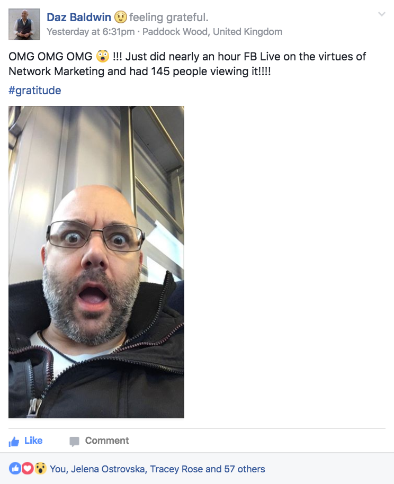This screenshot has width=394, height=484.
Task: Click the feeling grateful smiley emoji
Action: tap(120, 17)
